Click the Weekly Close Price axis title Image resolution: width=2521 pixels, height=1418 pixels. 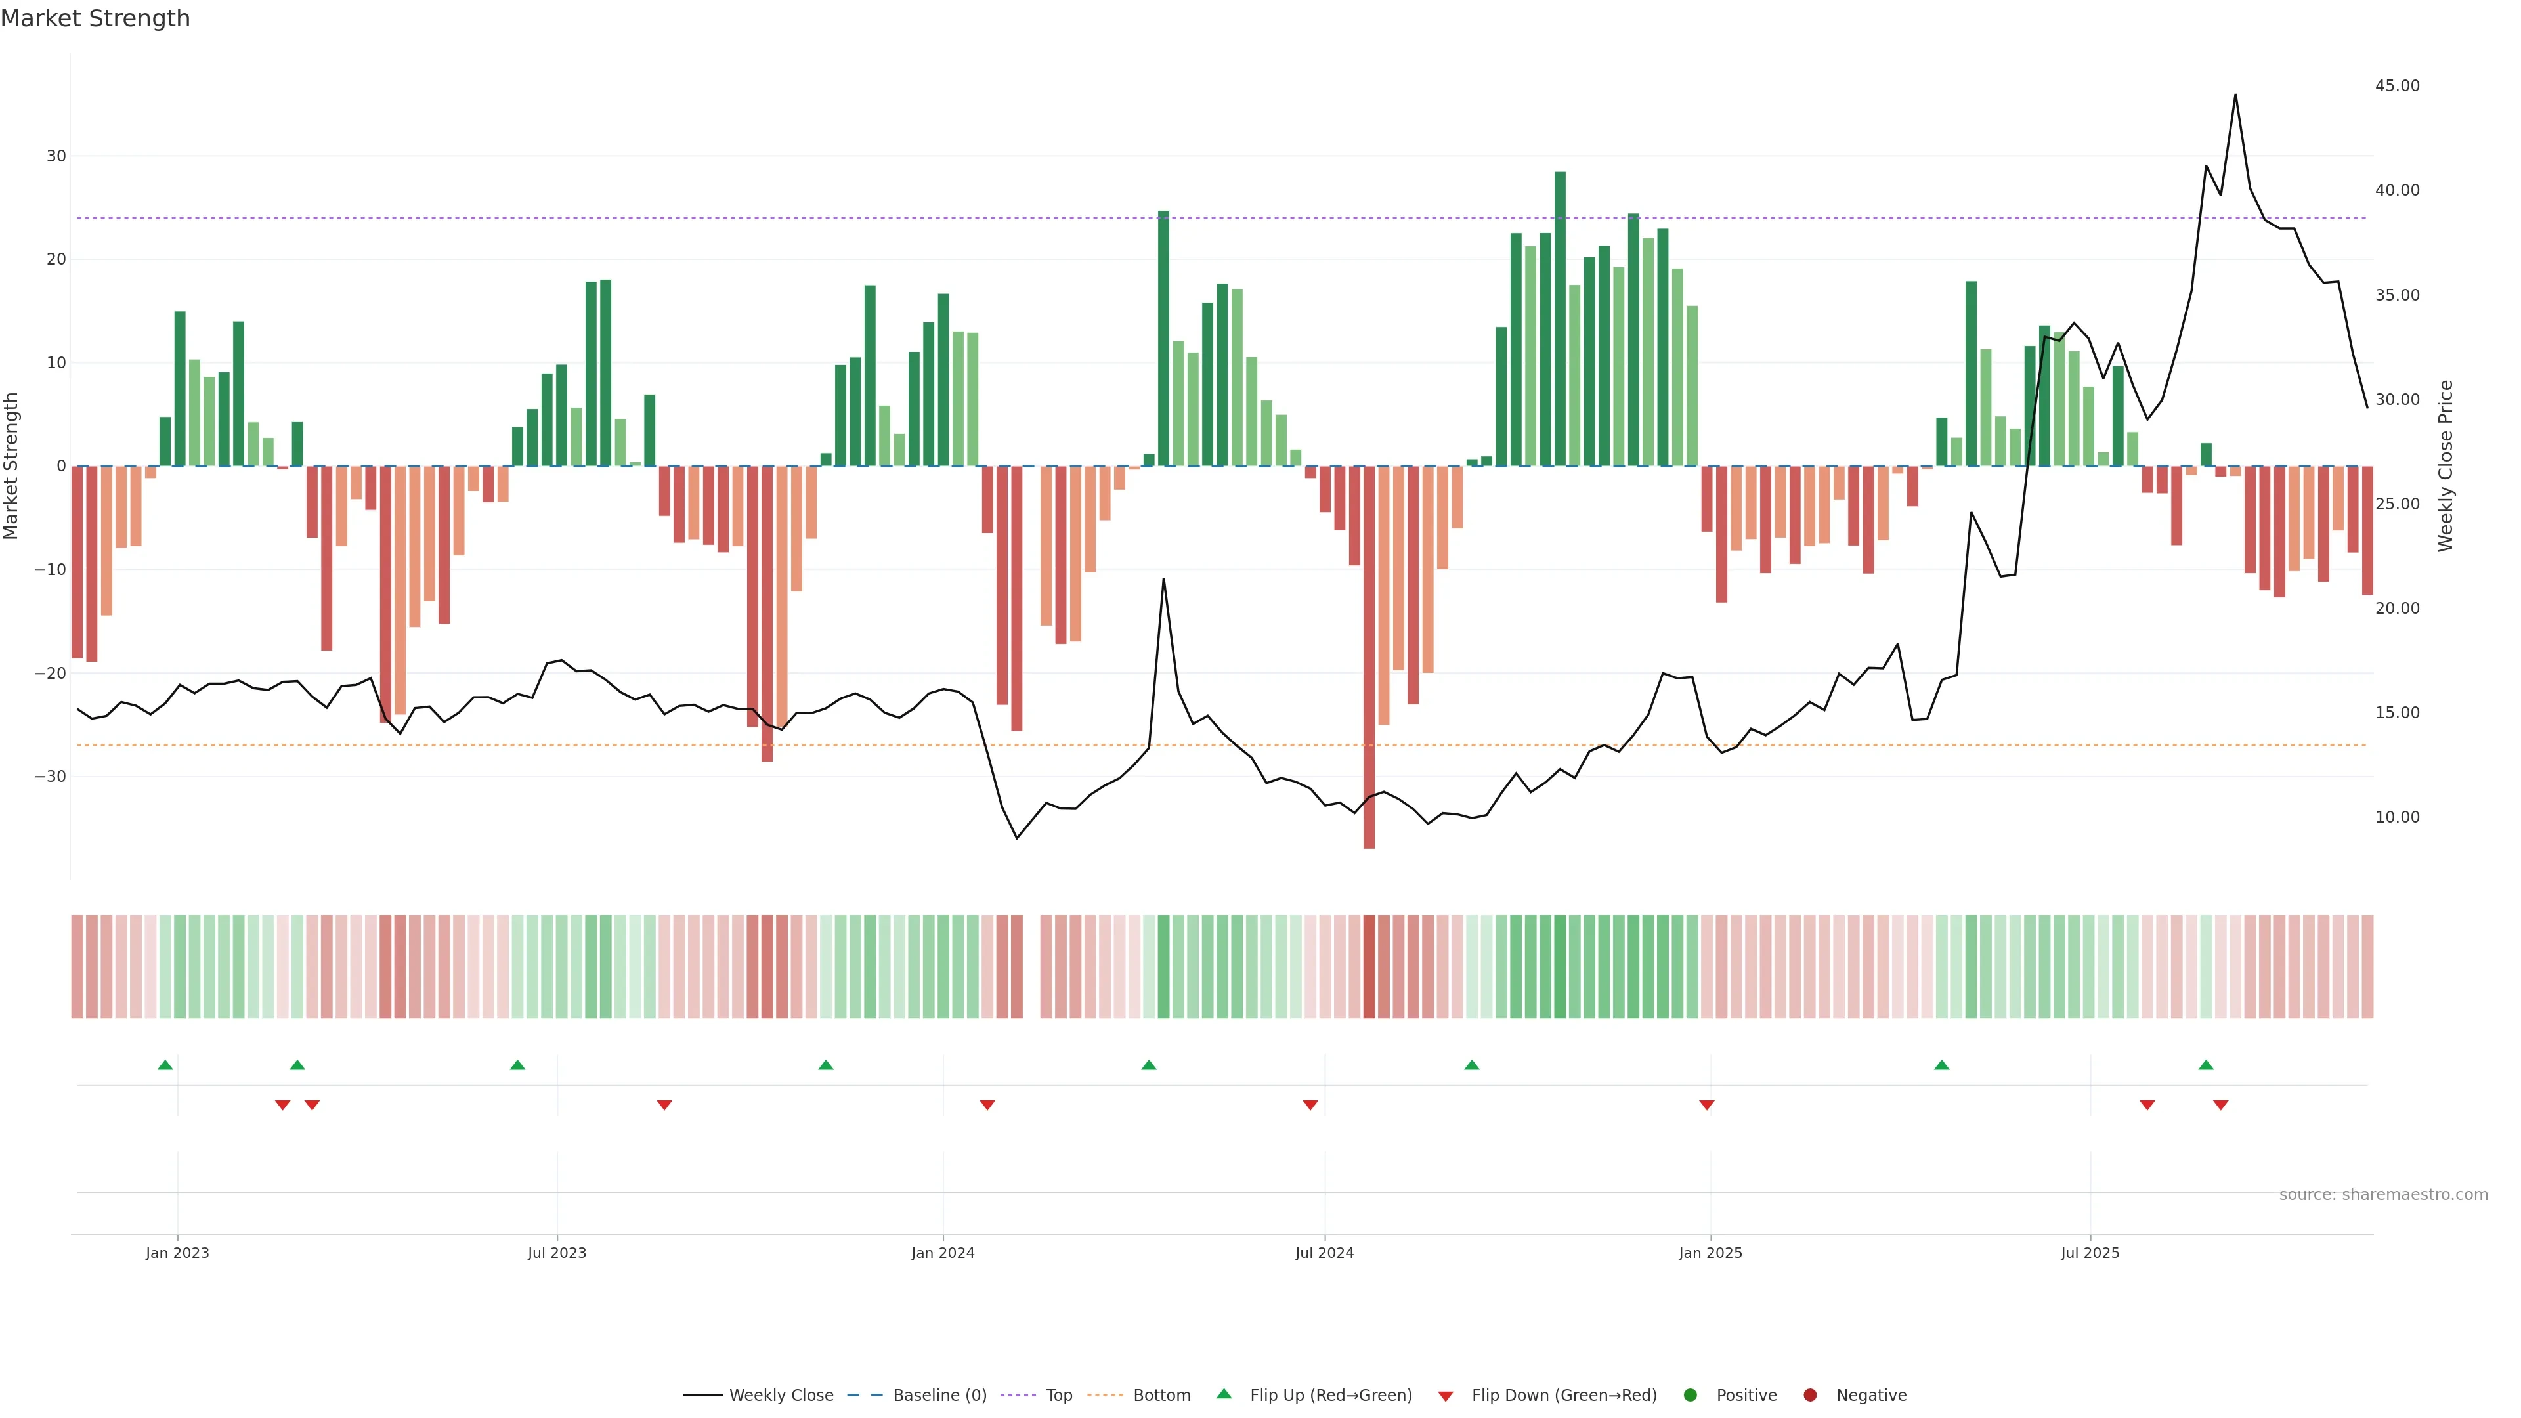click(2446, 466)
